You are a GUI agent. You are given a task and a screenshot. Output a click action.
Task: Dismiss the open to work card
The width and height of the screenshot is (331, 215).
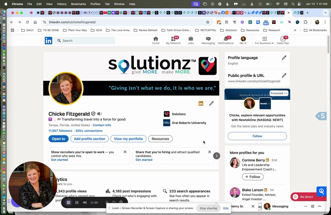tap(125, 152)
